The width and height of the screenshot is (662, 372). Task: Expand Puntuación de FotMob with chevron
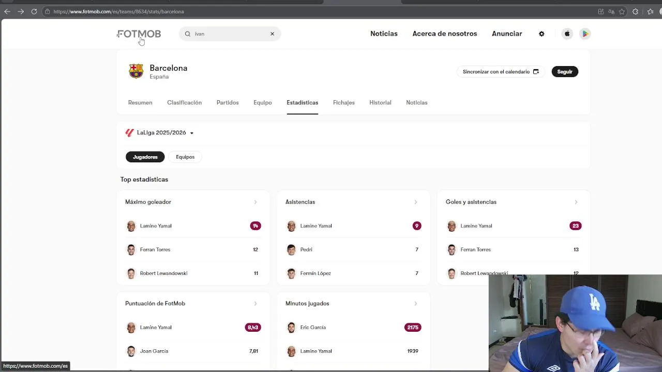coord(255,303)
